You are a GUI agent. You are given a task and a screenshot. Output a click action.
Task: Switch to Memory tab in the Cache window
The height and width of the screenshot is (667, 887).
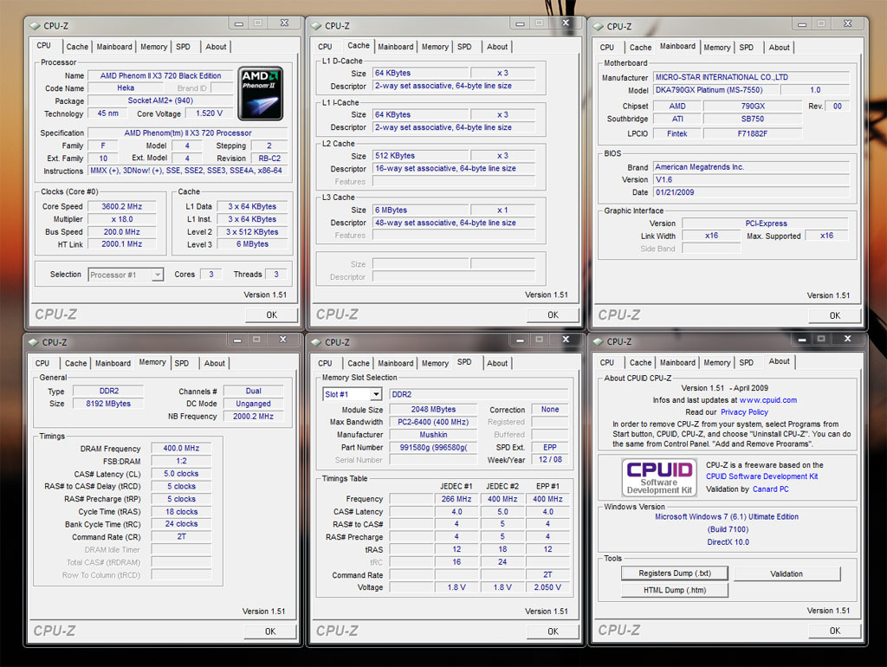pyautogui.click(x=435, y=47)
